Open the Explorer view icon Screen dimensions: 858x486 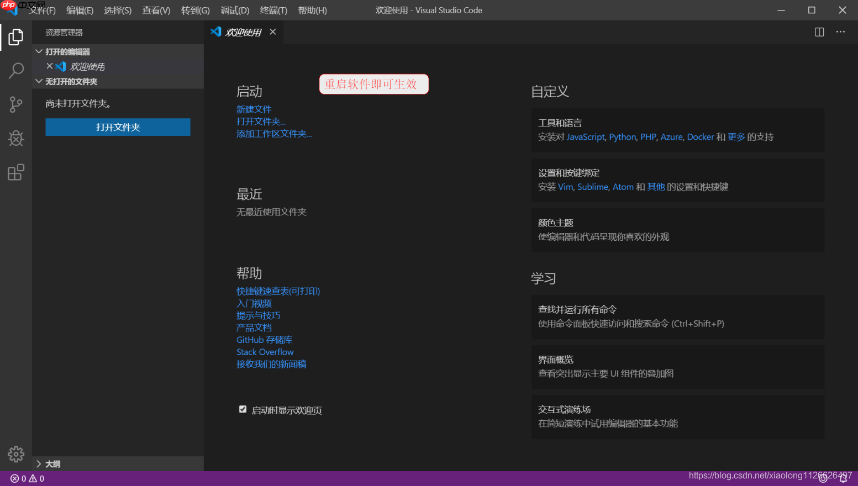15,36
